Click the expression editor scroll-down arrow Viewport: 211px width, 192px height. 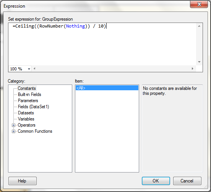point(199,62)
